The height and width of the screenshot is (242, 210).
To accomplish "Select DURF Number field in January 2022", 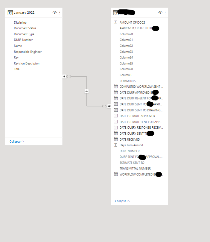I will 23,40.
